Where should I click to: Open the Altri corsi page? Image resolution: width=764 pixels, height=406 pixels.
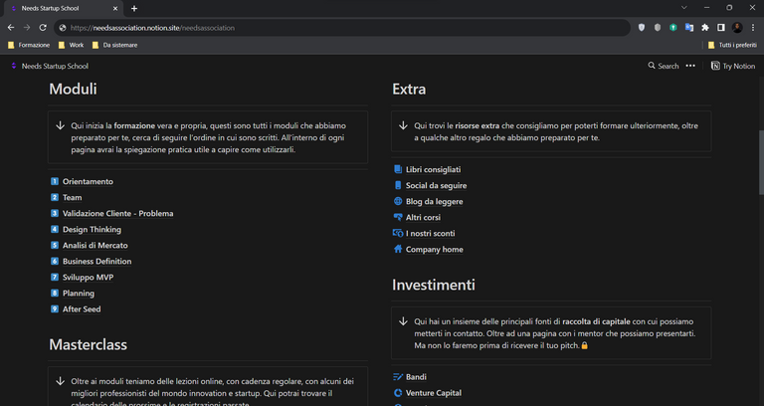423,217
